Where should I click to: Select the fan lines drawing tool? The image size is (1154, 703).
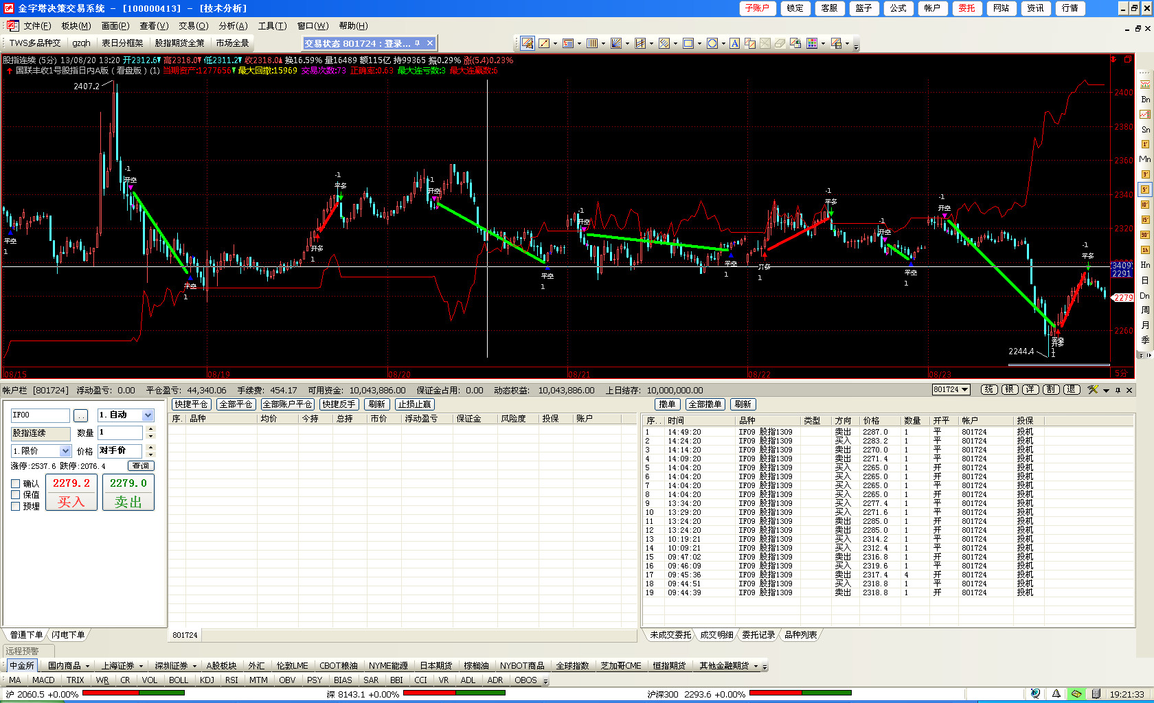click(616, 43)
